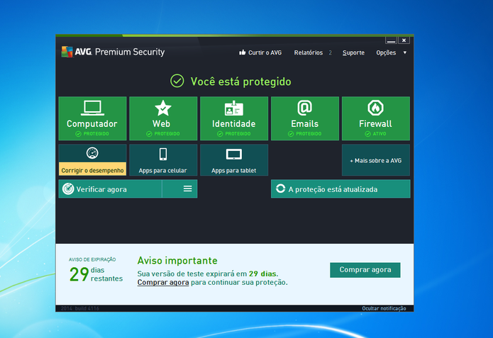Click the performance gauge icon
493x338 pixels.
click(x=92, y=153)
